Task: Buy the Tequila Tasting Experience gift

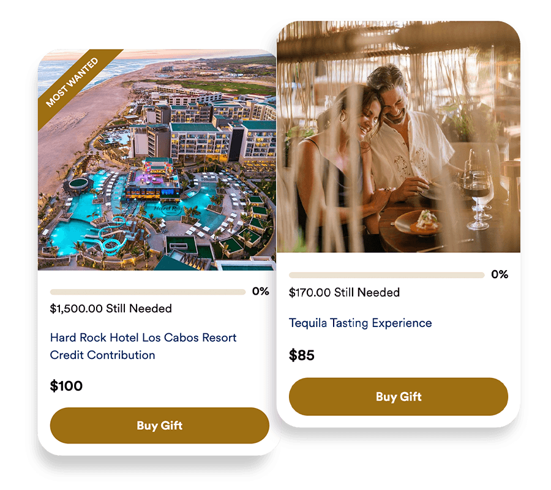Action: click(x=399, y=396)
